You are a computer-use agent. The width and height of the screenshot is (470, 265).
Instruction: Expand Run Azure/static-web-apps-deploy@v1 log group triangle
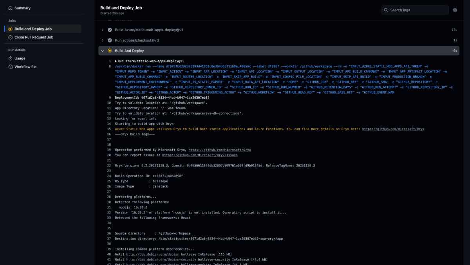click(116, 61)
